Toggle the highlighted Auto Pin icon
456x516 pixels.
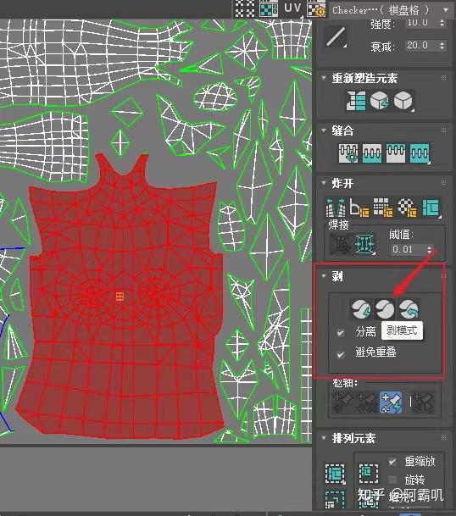[x=391, y=402]
